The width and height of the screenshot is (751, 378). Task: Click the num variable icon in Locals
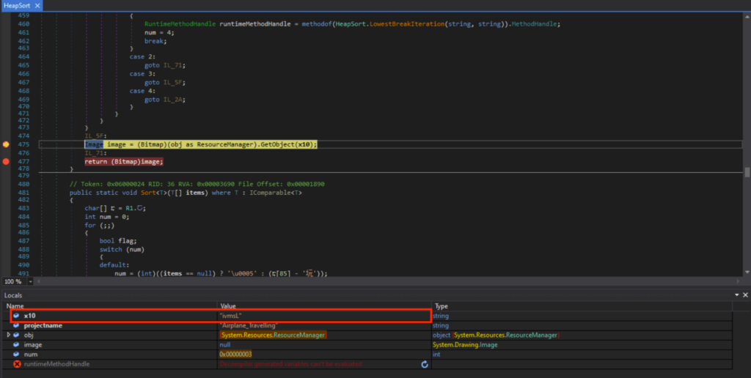coord(16,354)
